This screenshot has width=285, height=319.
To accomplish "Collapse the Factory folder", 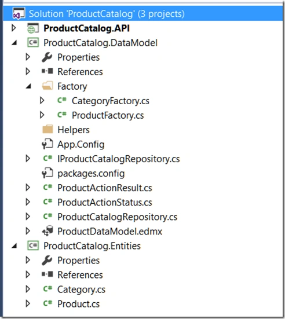I will coord(28,86).
